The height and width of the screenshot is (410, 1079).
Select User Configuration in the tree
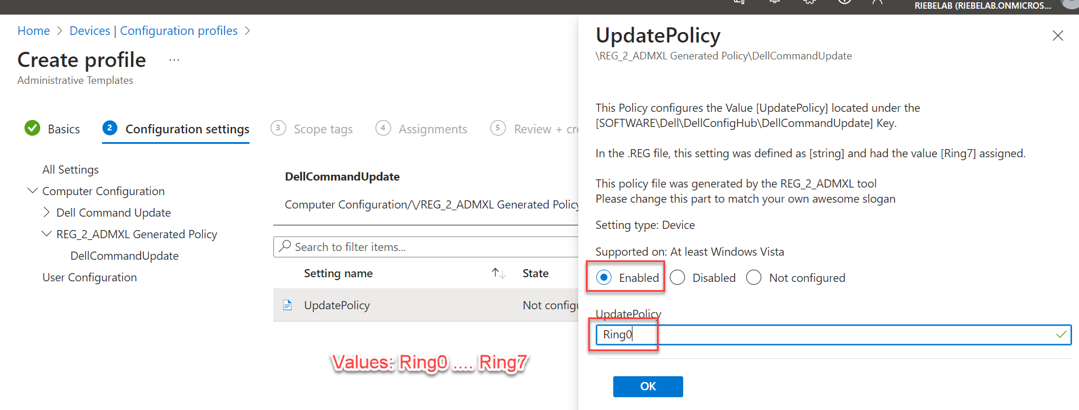pos(90,277)
